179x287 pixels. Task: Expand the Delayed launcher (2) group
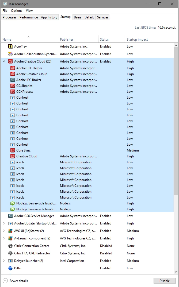[4, 261]
